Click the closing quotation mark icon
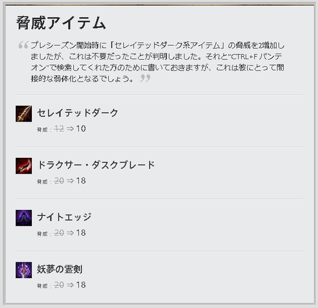The width and height of the screenshot is (318, 308). tap(145, 78)
